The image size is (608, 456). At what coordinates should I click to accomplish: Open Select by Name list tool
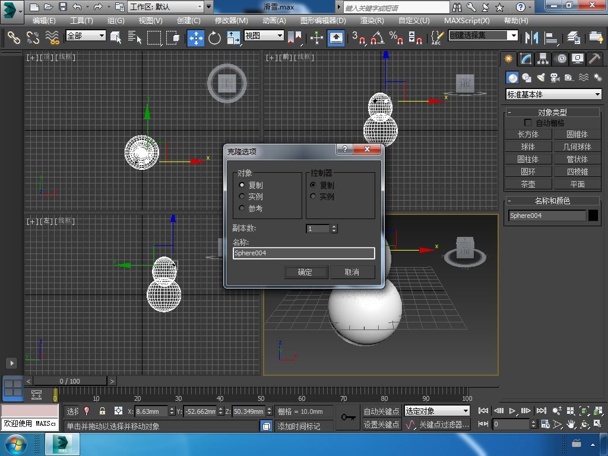point(135,37)
